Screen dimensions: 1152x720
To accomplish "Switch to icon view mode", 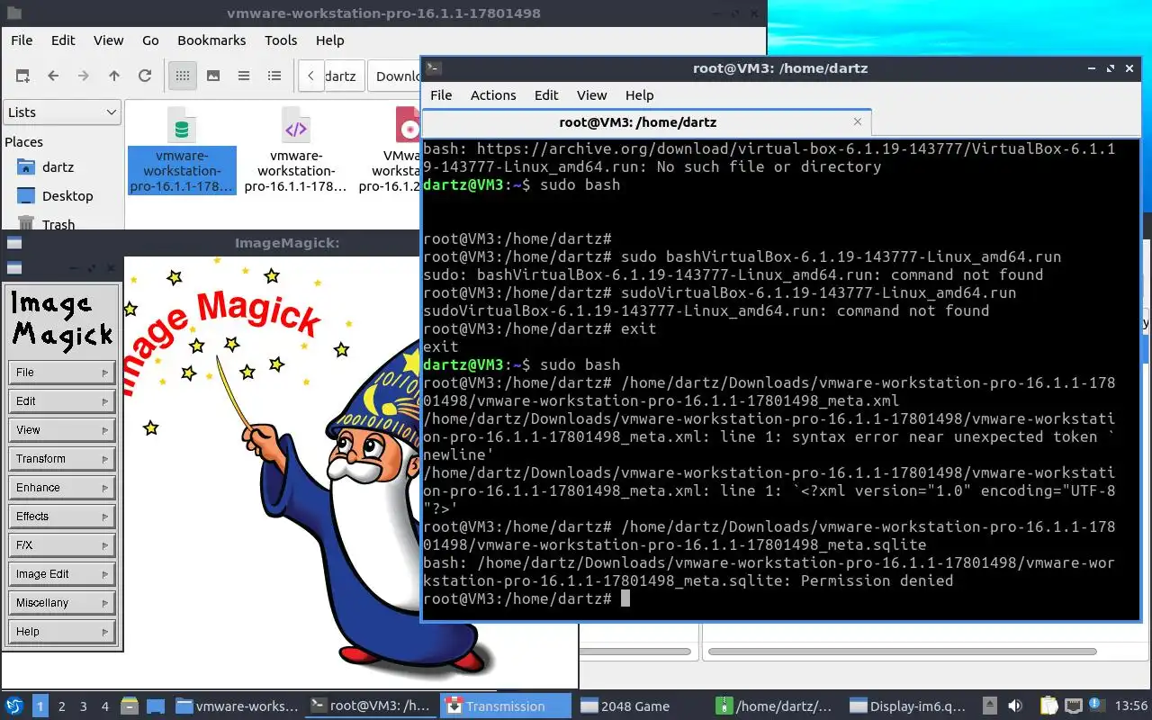I will click(x=182, y=76).
